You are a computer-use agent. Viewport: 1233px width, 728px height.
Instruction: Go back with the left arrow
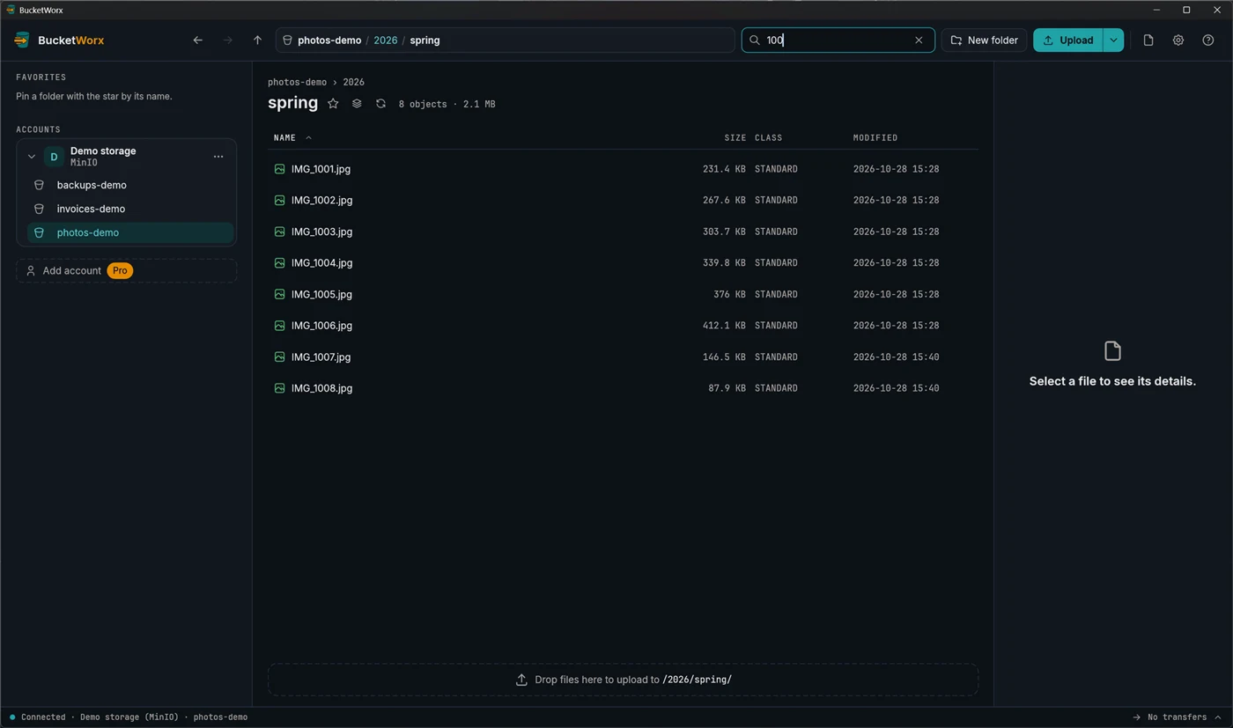(x=197, y=40)
